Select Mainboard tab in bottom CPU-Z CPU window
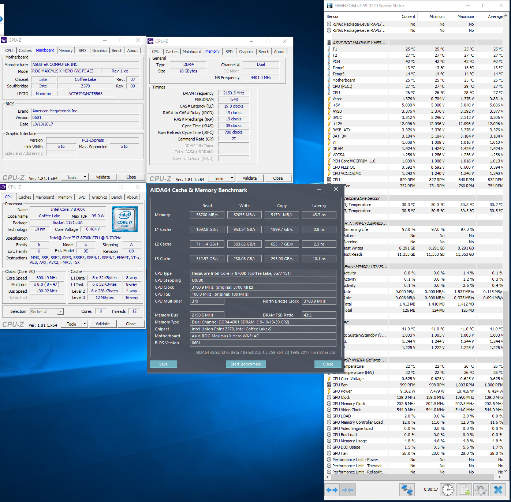 45,197
